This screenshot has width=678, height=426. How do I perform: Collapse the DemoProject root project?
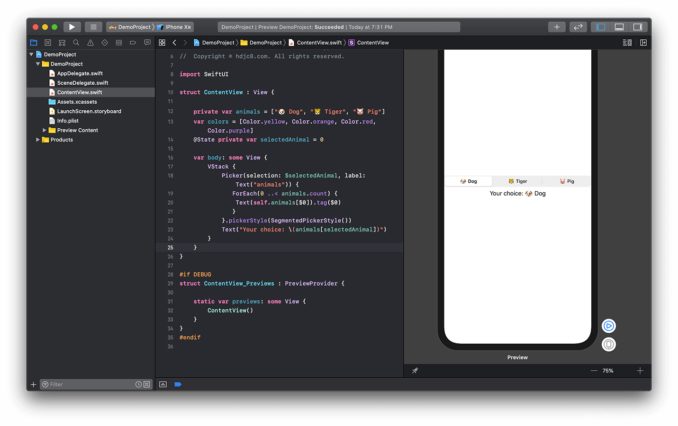point(31,54)
